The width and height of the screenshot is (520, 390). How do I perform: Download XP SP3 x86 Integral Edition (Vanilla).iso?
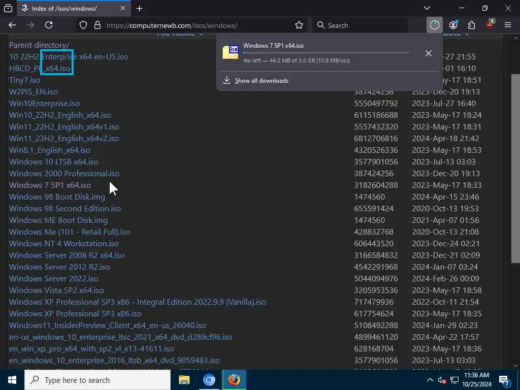138,302
